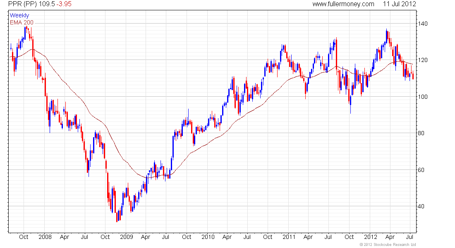Click the 120 price axis label
455x248 pixels.
click(x=423, y=60)
